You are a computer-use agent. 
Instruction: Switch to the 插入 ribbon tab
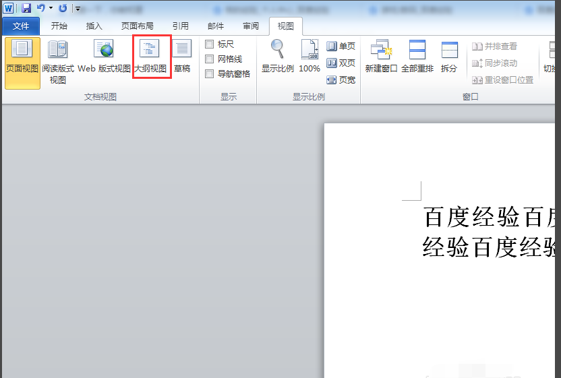[x=94, y=26]
